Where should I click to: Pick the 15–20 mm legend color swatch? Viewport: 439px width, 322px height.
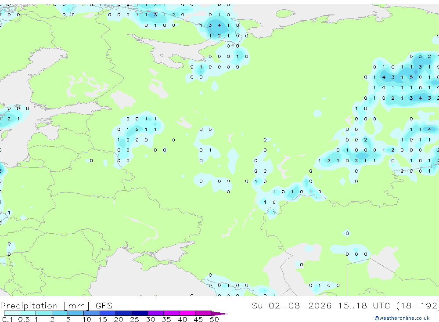click(108, 313)
